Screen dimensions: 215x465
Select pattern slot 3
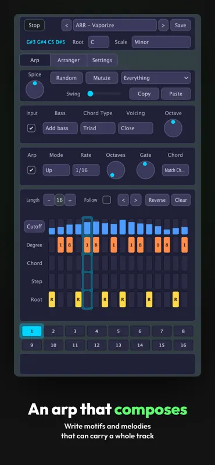75,331
